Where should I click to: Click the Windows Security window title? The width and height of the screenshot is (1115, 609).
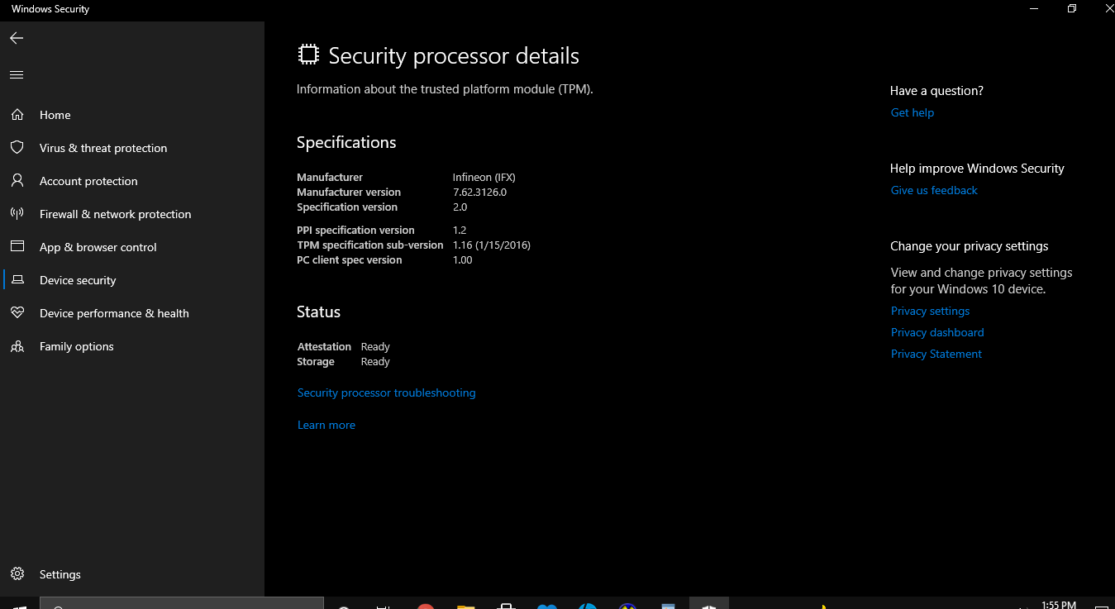(x=50, y=9)
